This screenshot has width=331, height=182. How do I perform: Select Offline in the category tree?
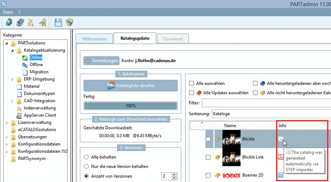(36, 64)
